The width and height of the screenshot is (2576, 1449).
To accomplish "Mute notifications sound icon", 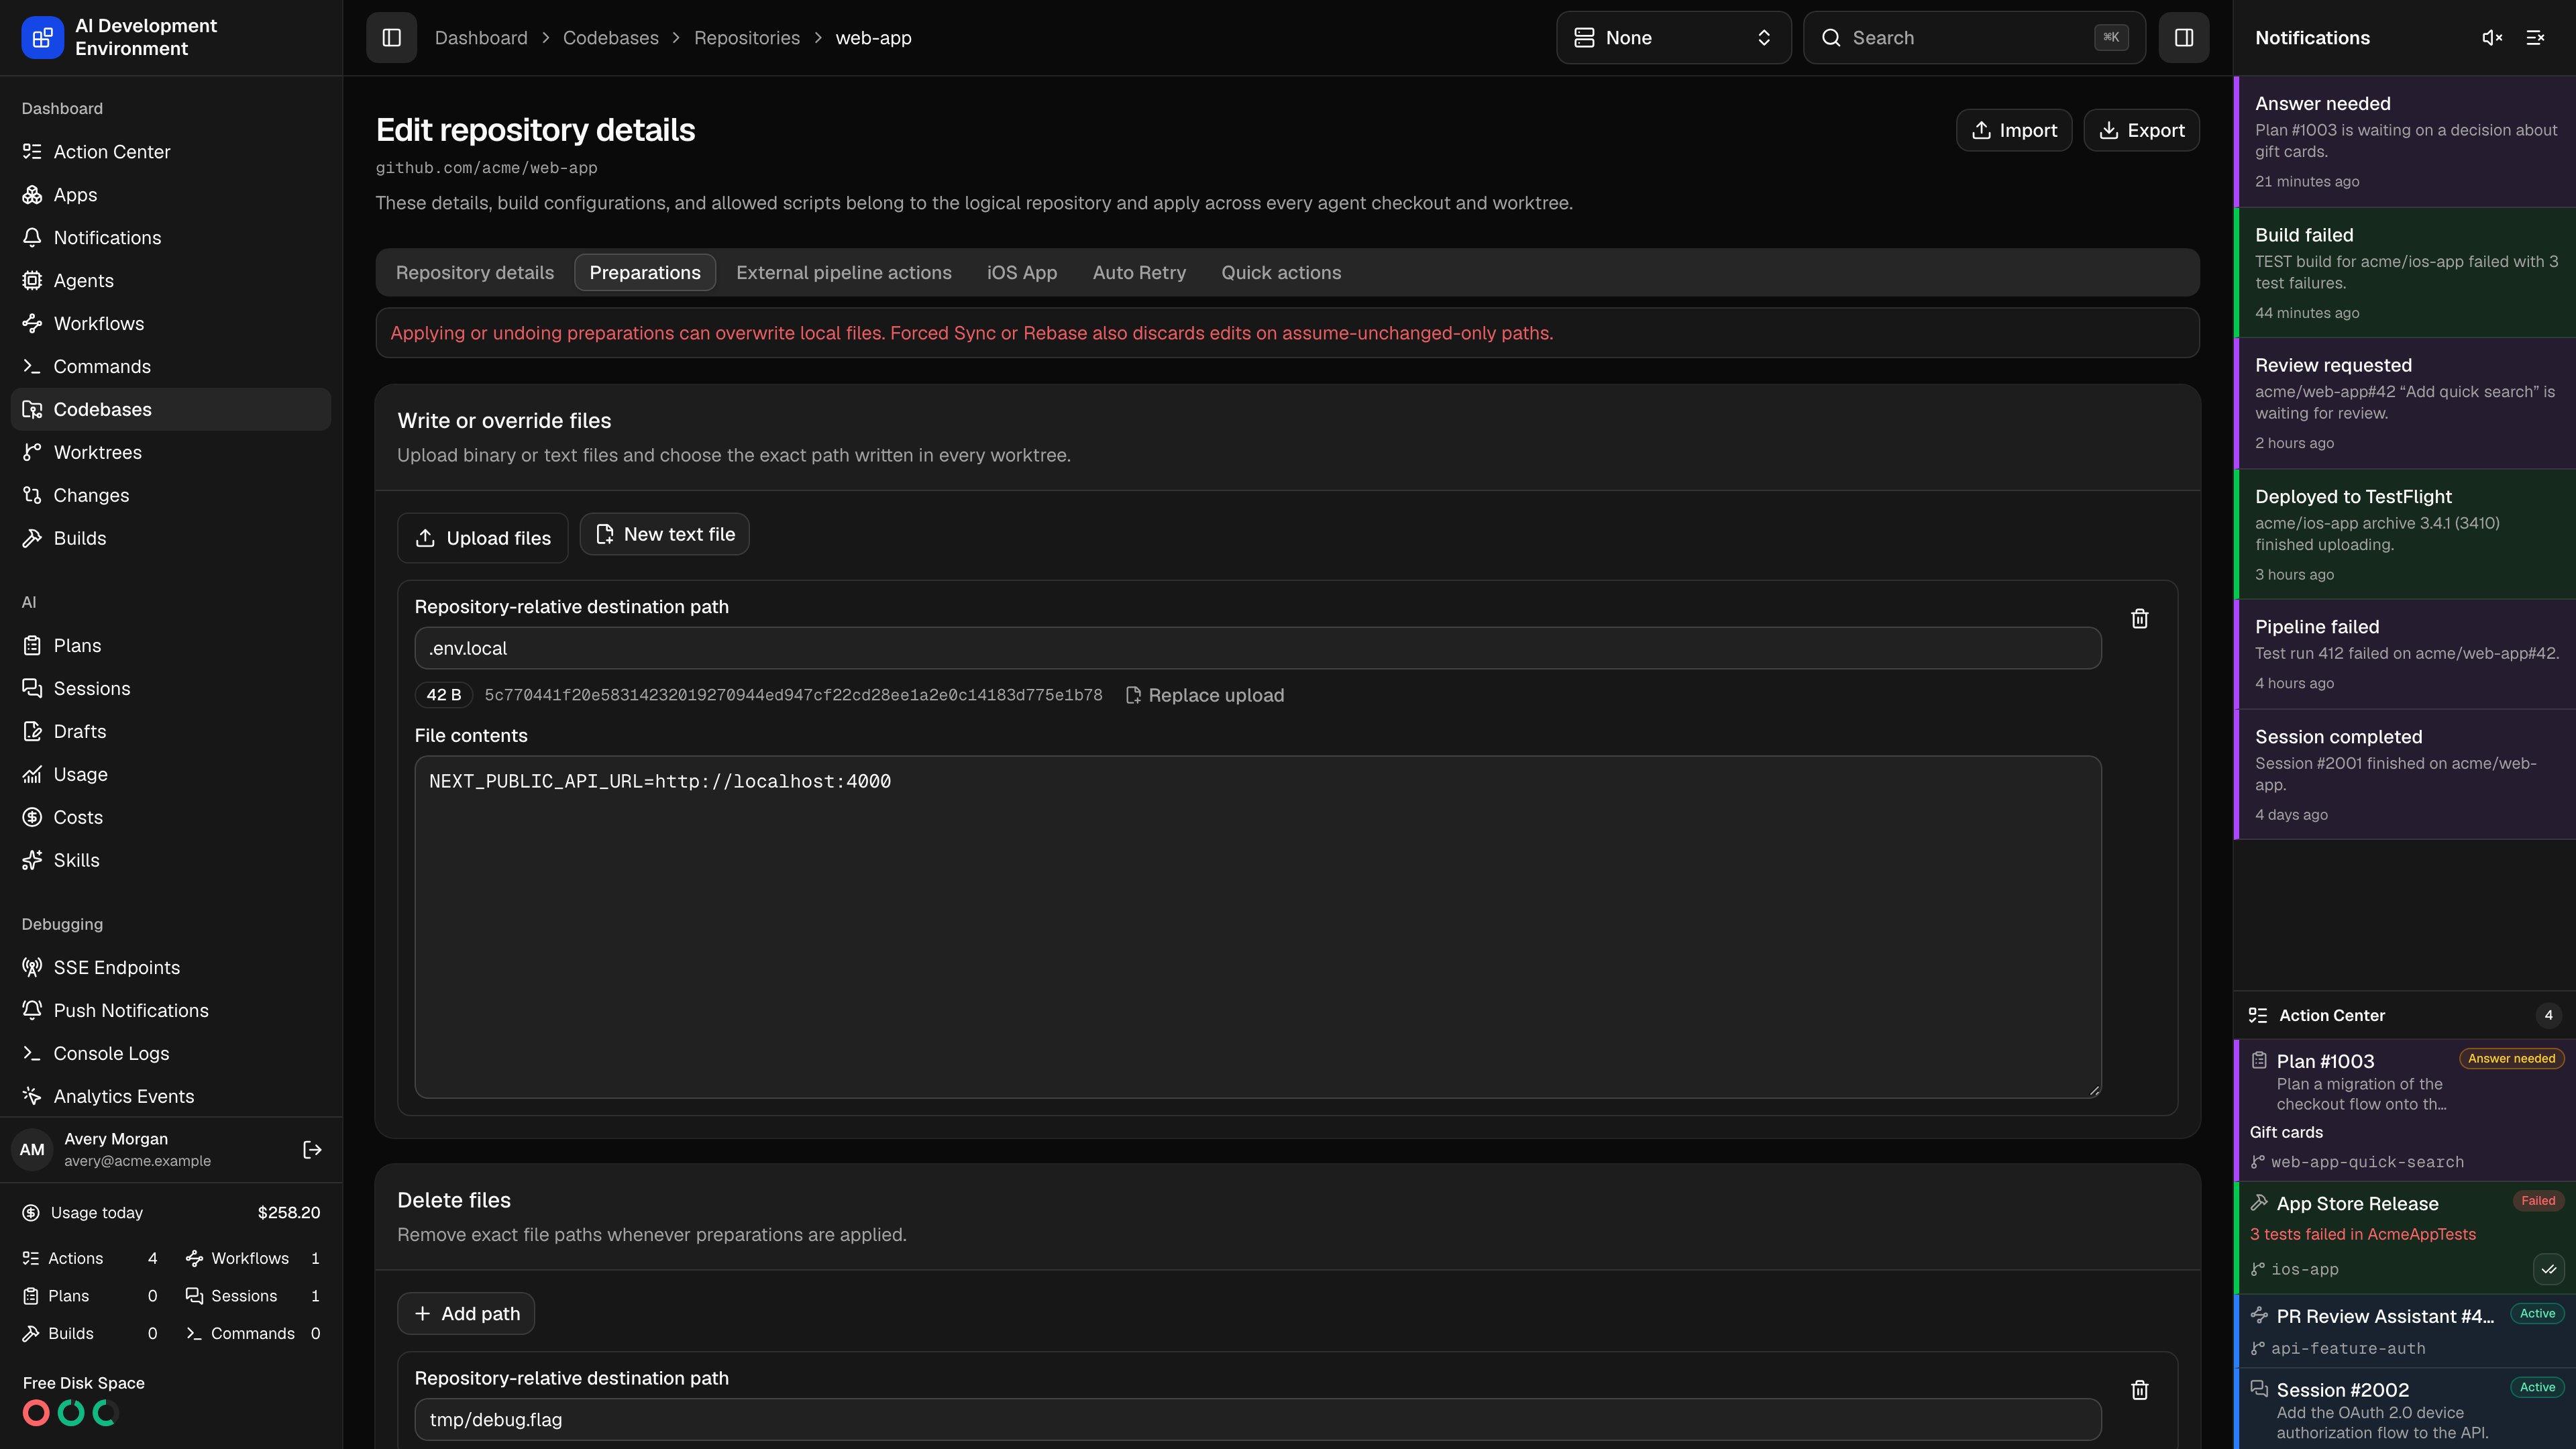I will [x=2492, y=38].
